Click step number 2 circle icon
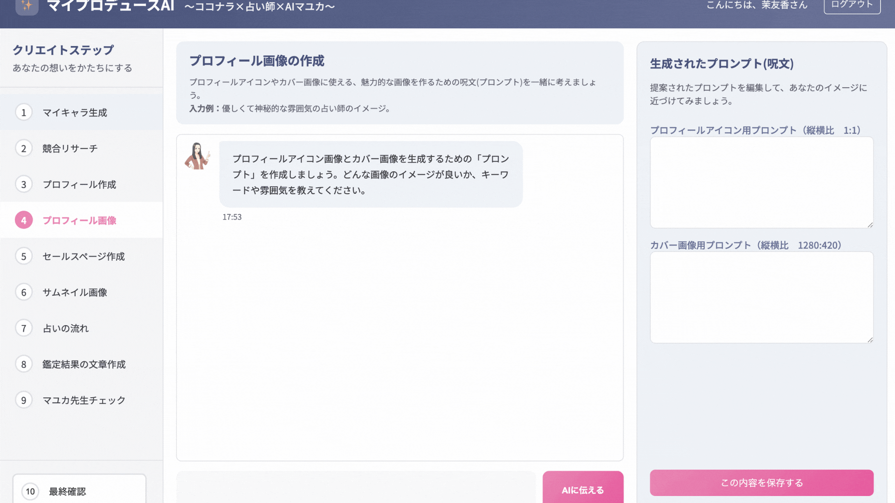 [x=24, y=149]
